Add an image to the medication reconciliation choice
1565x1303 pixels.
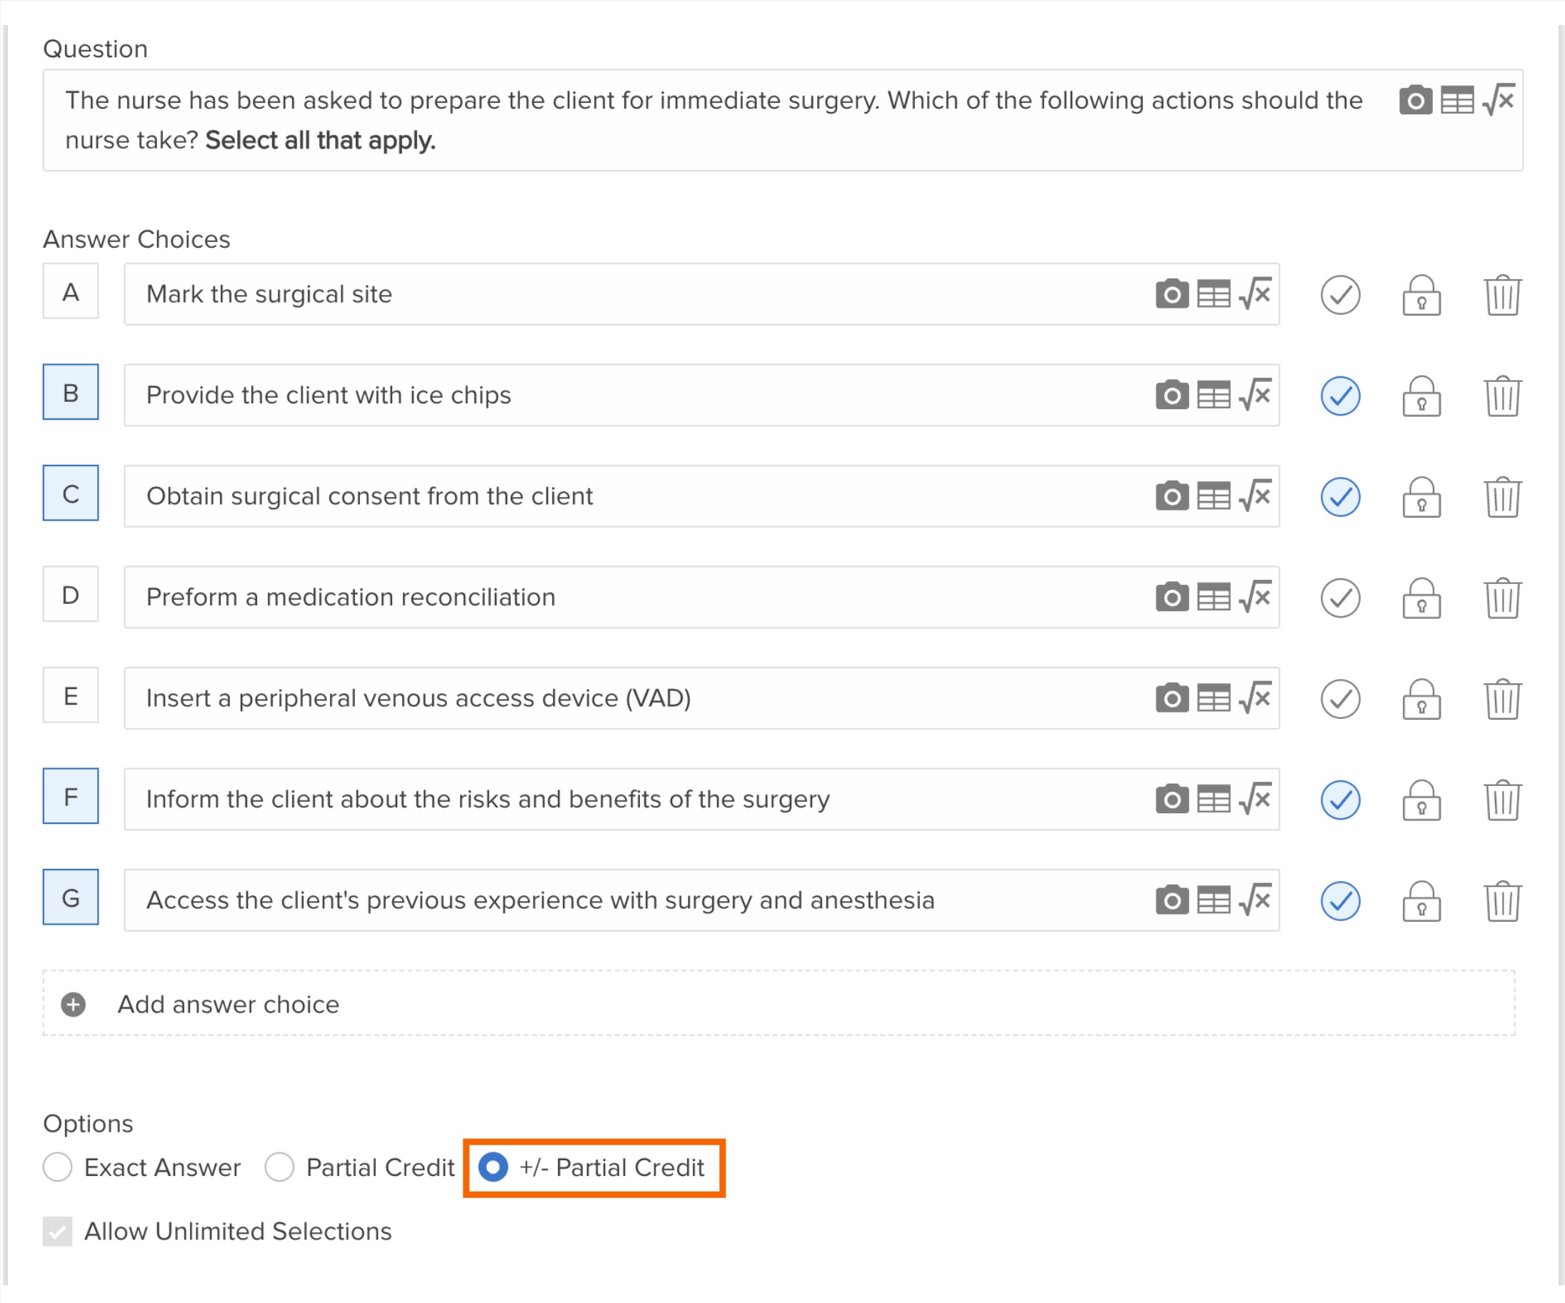tap(1171, 597)
